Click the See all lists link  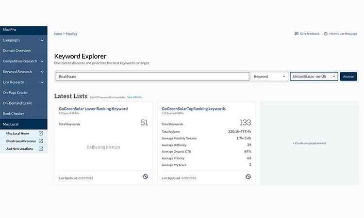click(134, 97)
